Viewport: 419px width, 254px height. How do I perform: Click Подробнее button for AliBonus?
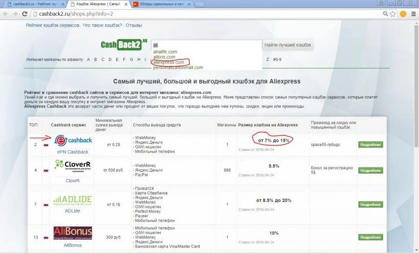click(371, 237)
